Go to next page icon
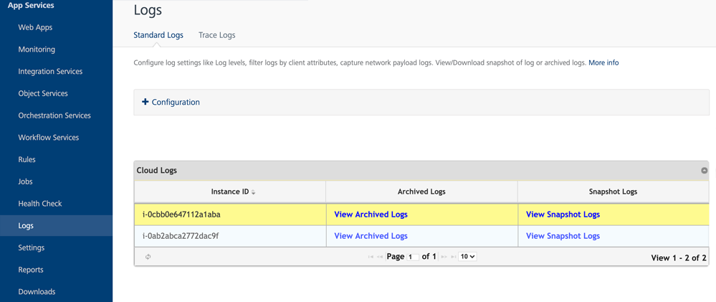 coord(444,257)
